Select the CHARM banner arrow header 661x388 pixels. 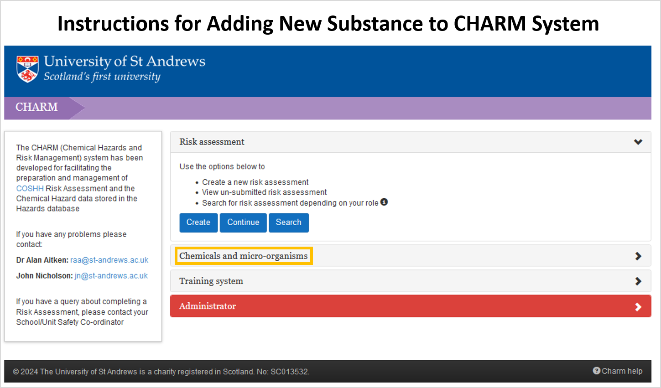click(x=36, y=107)
